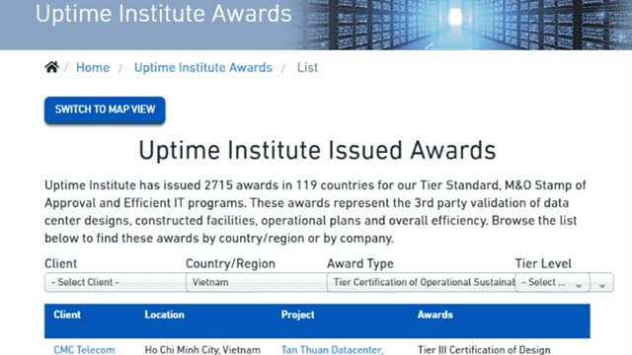Open the CMC Telecom client link

point(84,350)
